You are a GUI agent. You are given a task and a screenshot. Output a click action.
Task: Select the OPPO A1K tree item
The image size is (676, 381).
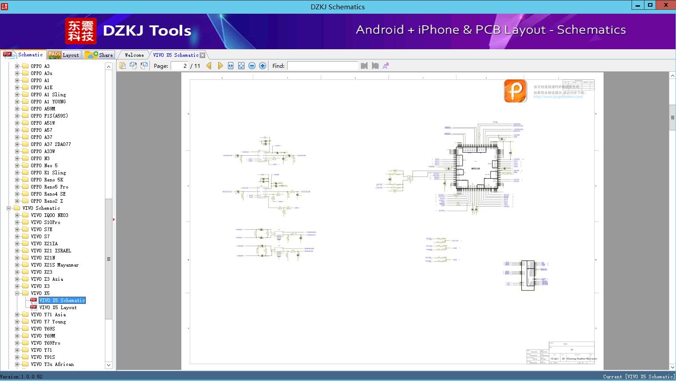pyautogui.click(x=41, y=87)
